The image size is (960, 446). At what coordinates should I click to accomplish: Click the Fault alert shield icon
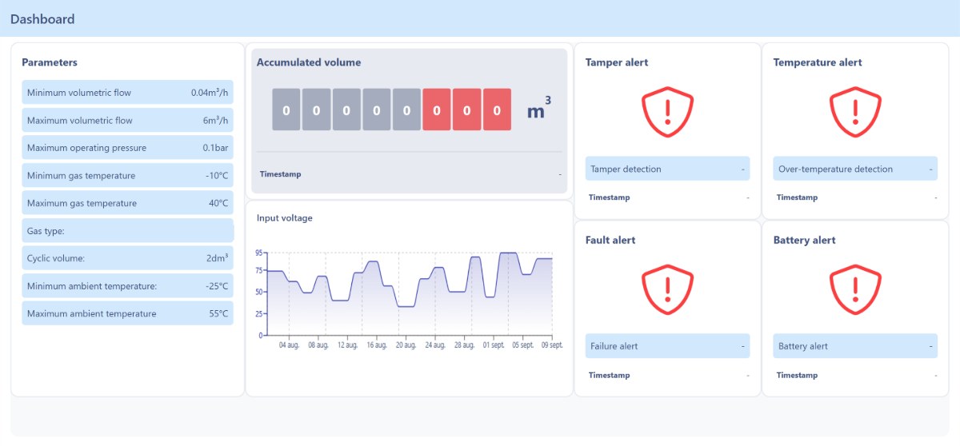pos(667,289)
